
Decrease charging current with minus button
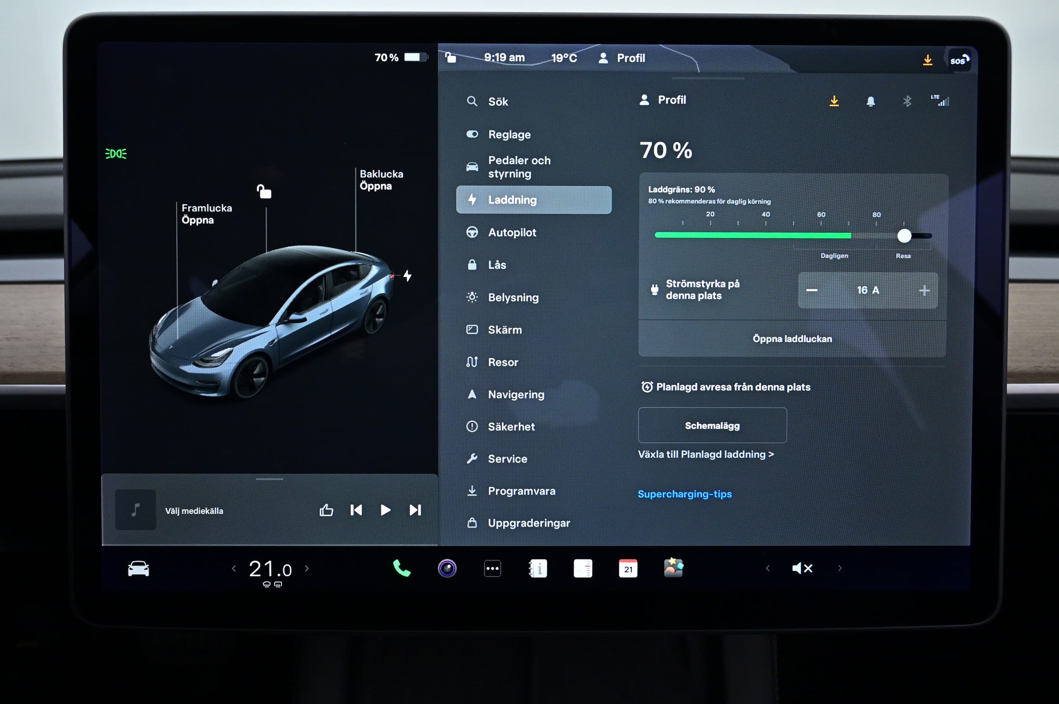point(812,290)
